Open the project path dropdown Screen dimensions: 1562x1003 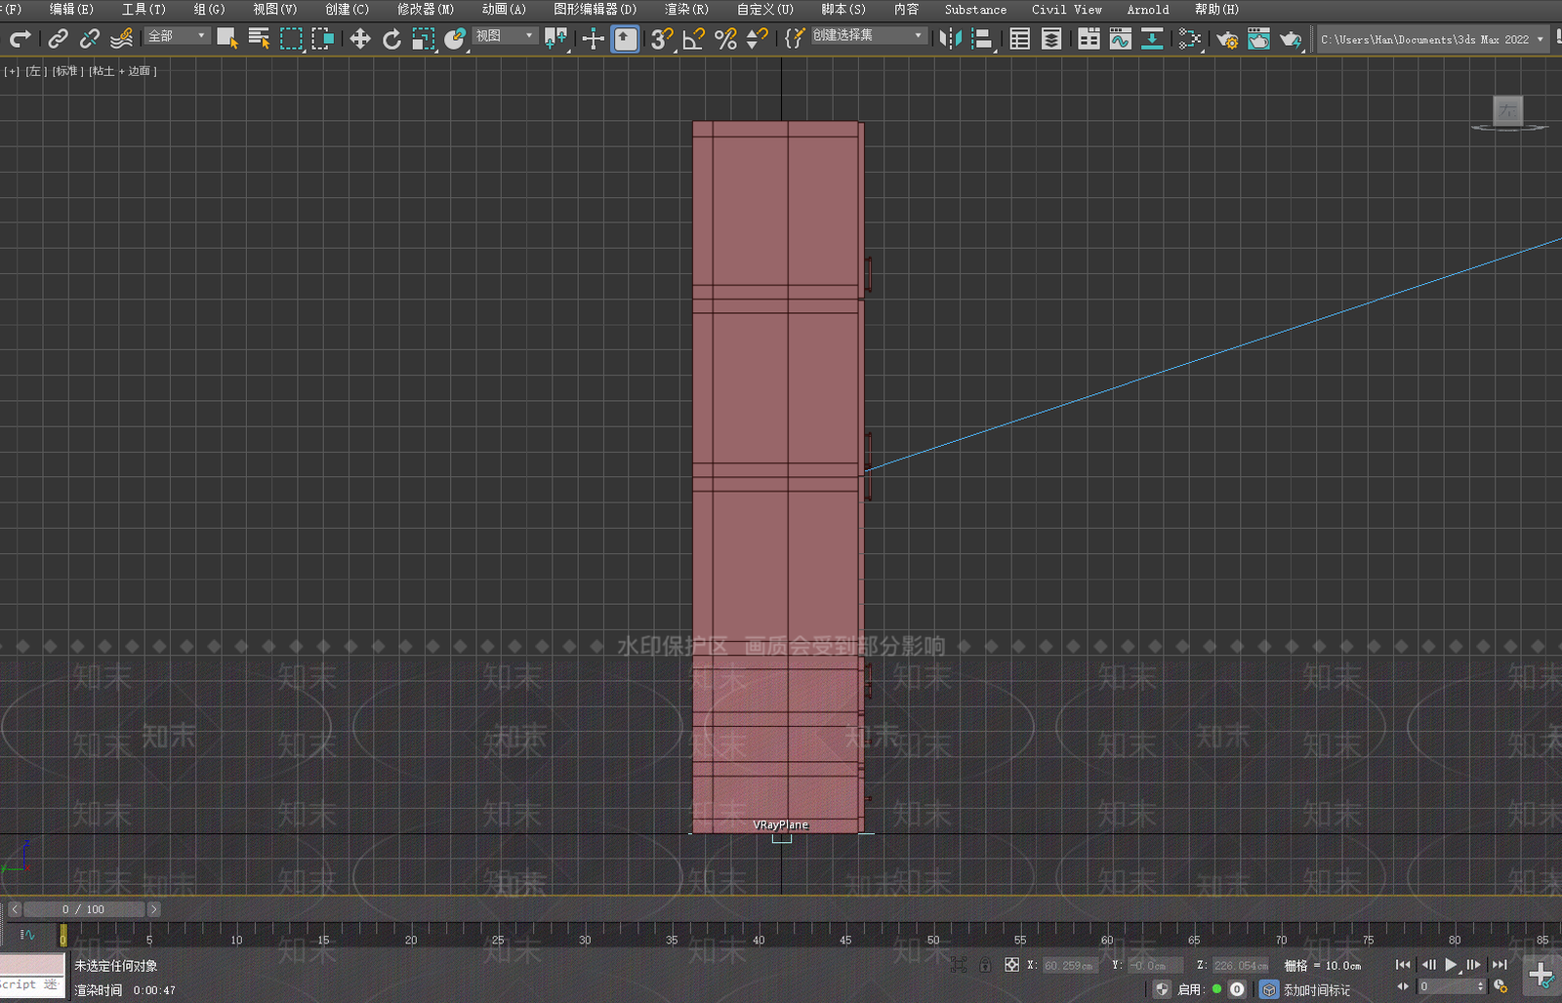click(x=1432, y=40)
